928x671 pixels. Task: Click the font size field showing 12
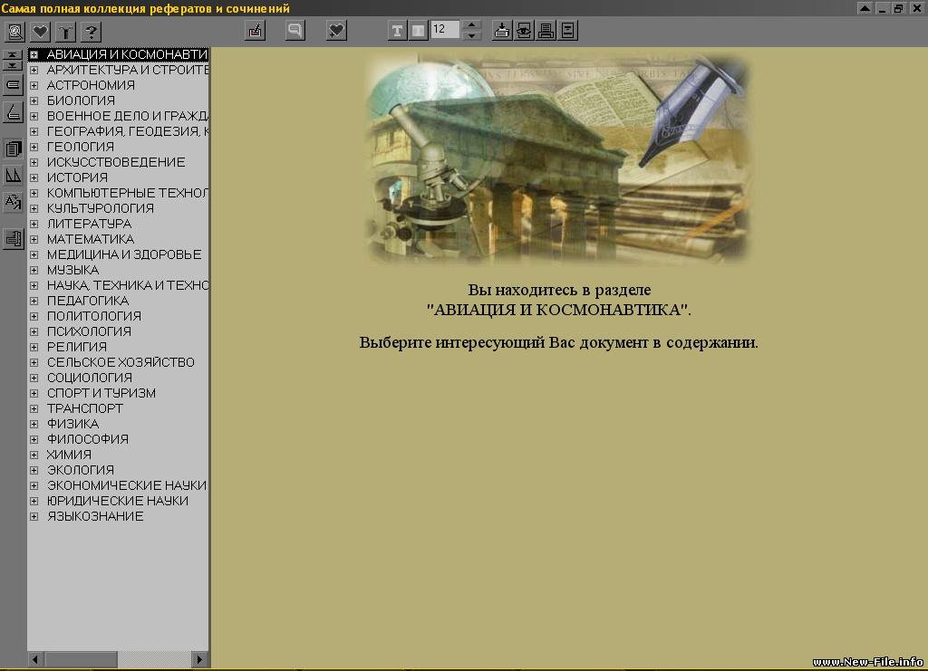[x=445, y=30]
